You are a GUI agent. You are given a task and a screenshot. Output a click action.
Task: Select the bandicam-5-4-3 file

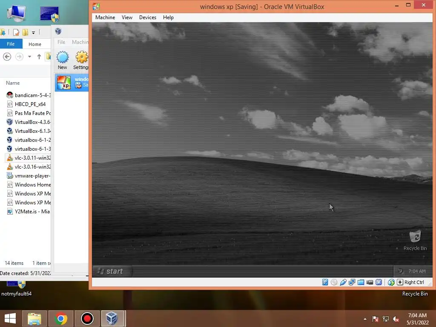click(29, 95)
